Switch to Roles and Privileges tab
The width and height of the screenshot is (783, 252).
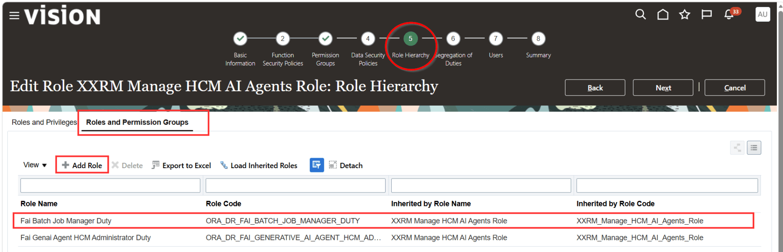(44, 123)
